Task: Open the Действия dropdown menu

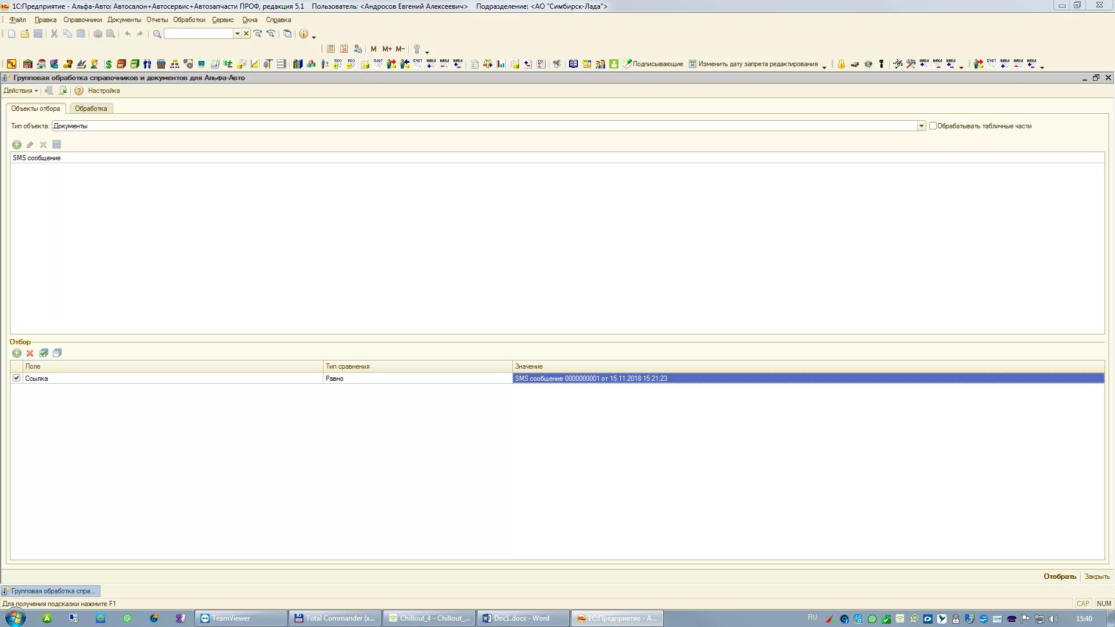Action: [20, 91]
